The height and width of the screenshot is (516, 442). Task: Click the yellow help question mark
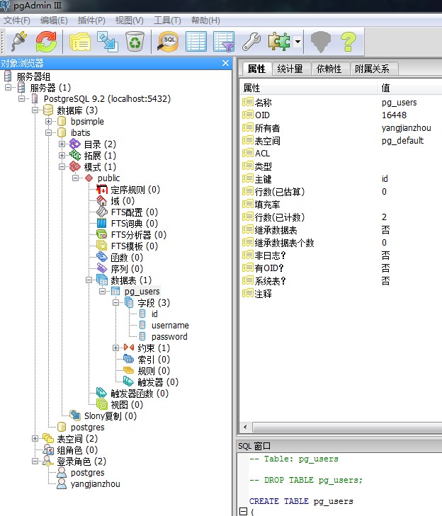click(x=348, y=42)
